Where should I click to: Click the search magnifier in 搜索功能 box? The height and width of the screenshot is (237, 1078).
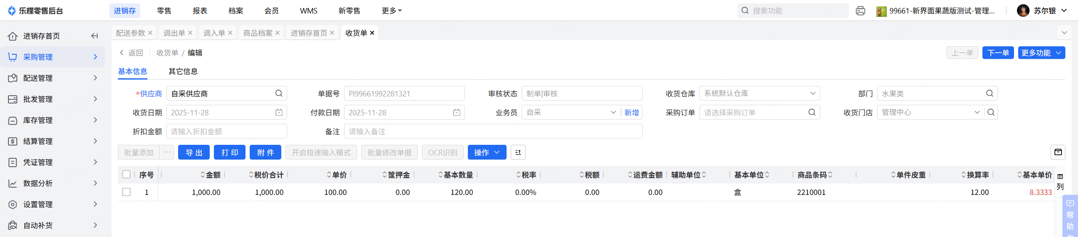pyautogui.click(x=745, y=11)
